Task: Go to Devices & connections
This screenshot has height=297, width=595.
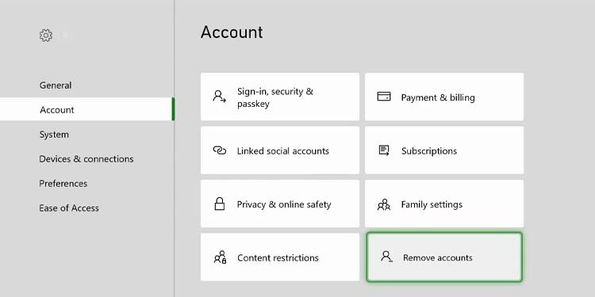Action: [86, 158]
